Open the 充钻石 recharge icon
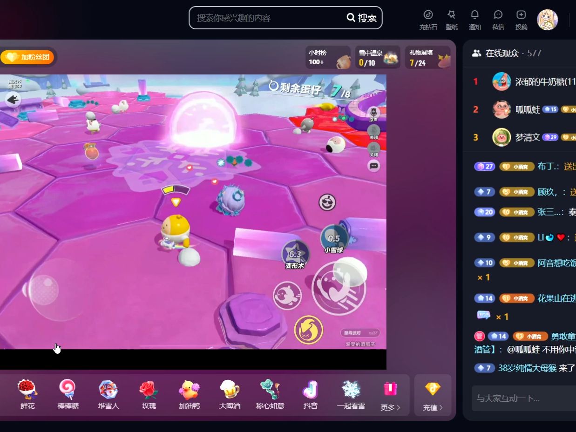Image resolution: width=576 pixels, height=432 pixels. pyautogui.click(x=428, y=20)
